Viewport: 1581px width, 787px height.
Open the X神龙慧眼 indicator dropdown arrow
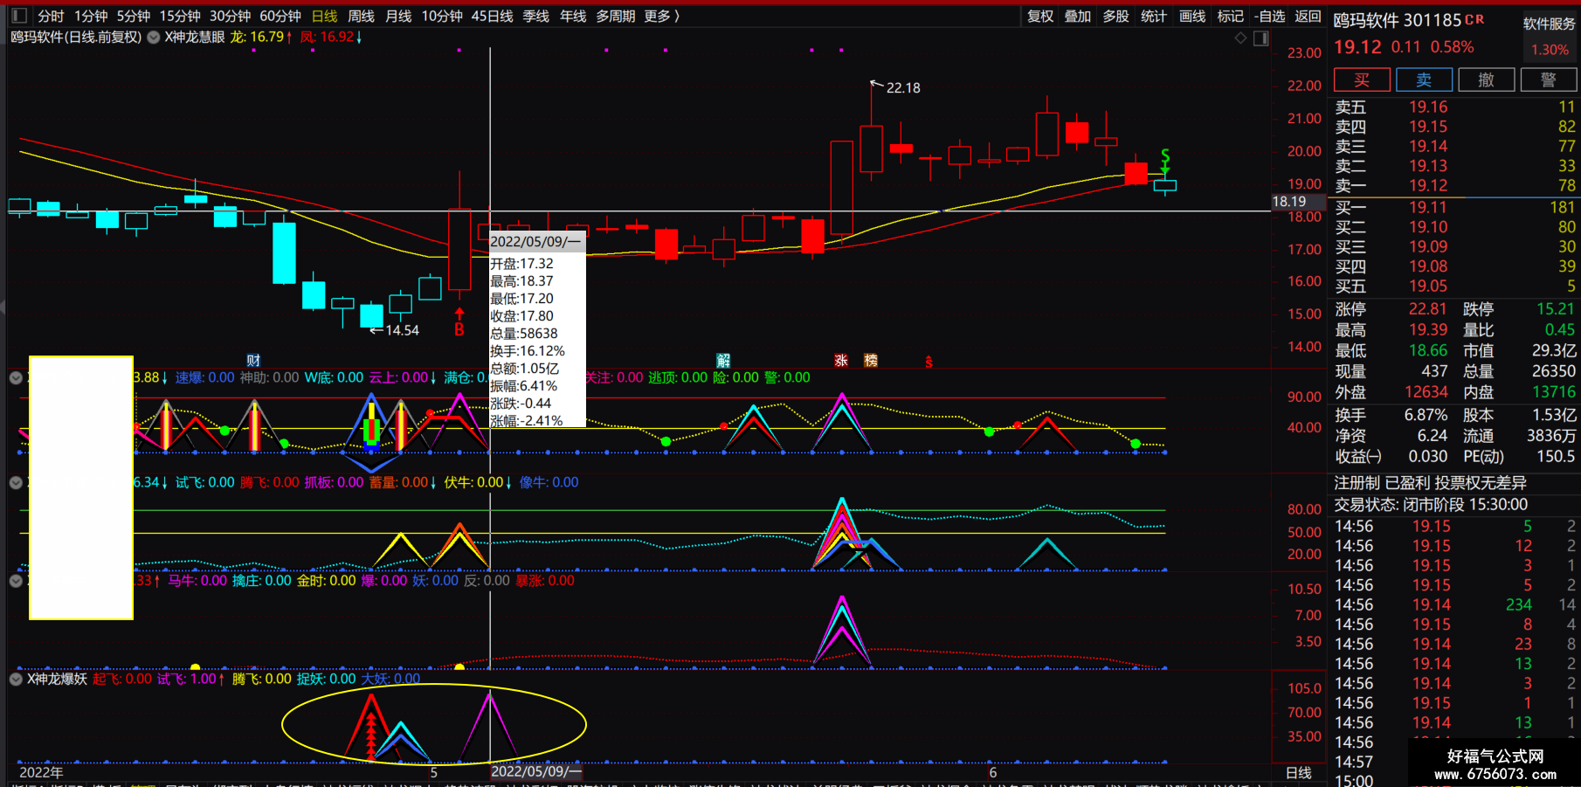click(x=154, y=38)
